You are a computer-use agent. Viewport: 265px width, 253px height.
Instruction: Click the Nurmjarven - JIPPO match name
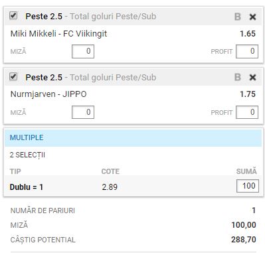(x=48, y=94)
